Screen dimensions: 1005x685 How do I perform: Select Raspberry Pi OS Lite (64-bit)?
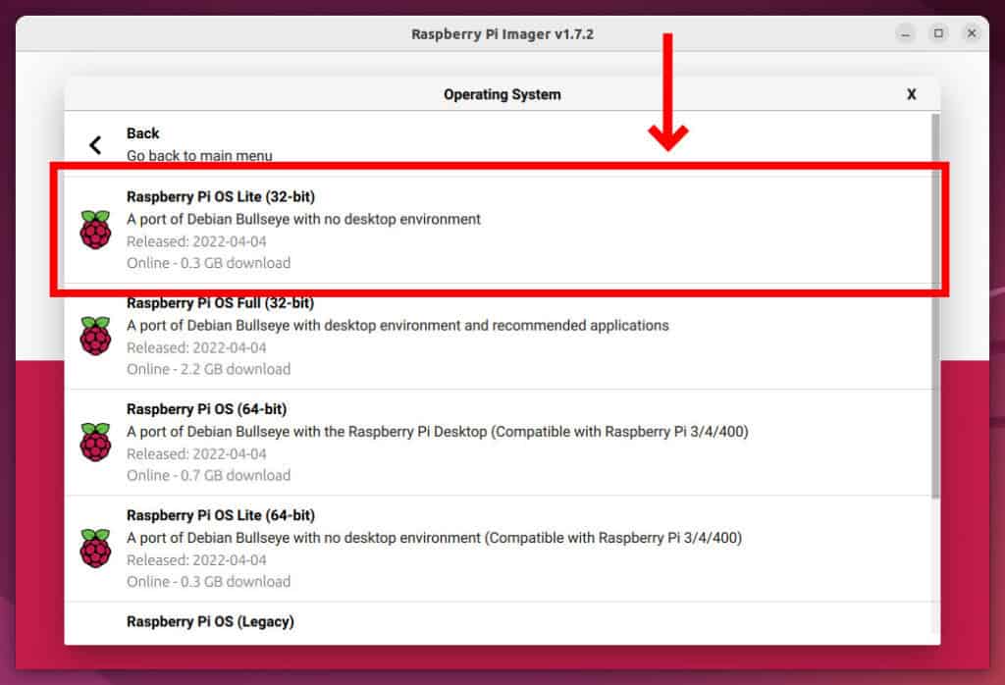tap(498, 549)
